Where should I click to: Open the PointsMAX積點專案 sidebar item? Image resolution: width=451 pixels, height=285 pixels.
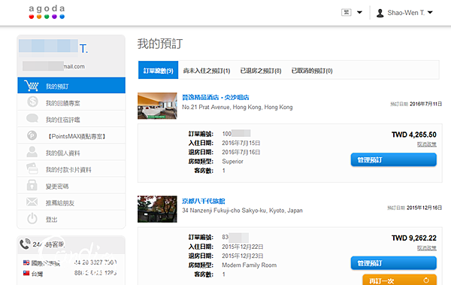click(x=71, y=135)
